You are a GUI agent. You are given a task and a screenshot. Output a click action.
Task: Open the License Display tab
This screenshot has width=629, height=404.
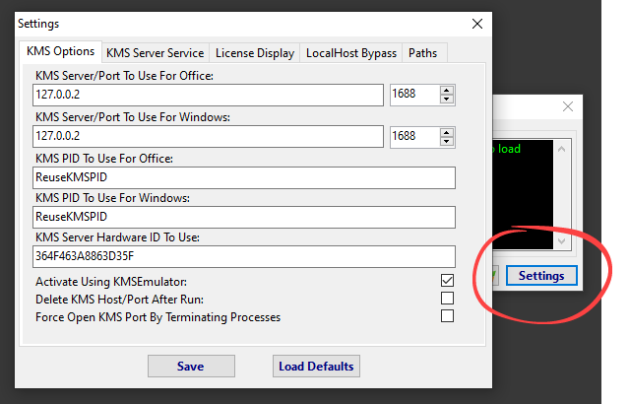(x=254, y=53)
